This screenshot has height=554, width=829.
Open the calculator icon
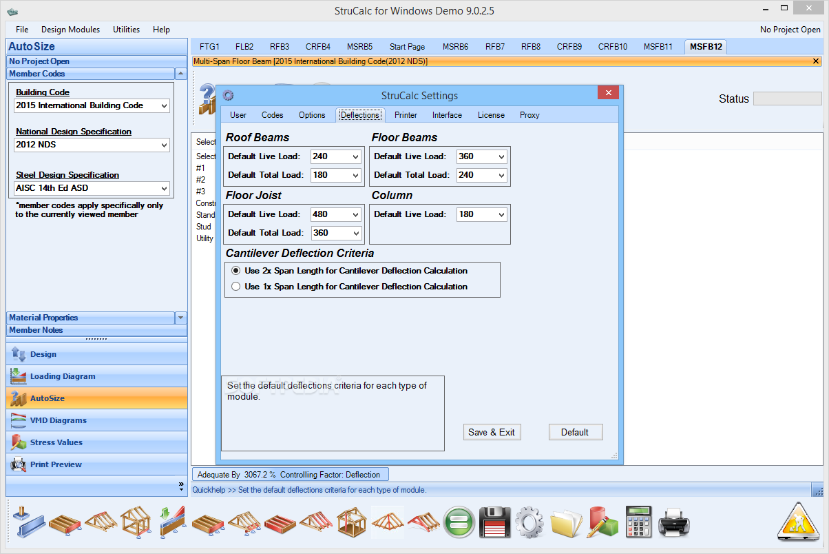click(x=638, y=524)
